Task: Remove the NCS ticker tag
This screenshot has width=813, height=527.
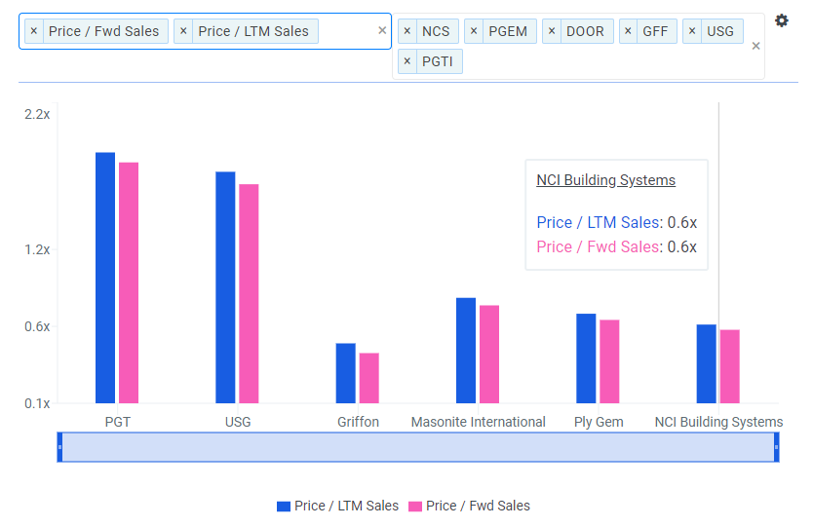Action: [407, 31]
